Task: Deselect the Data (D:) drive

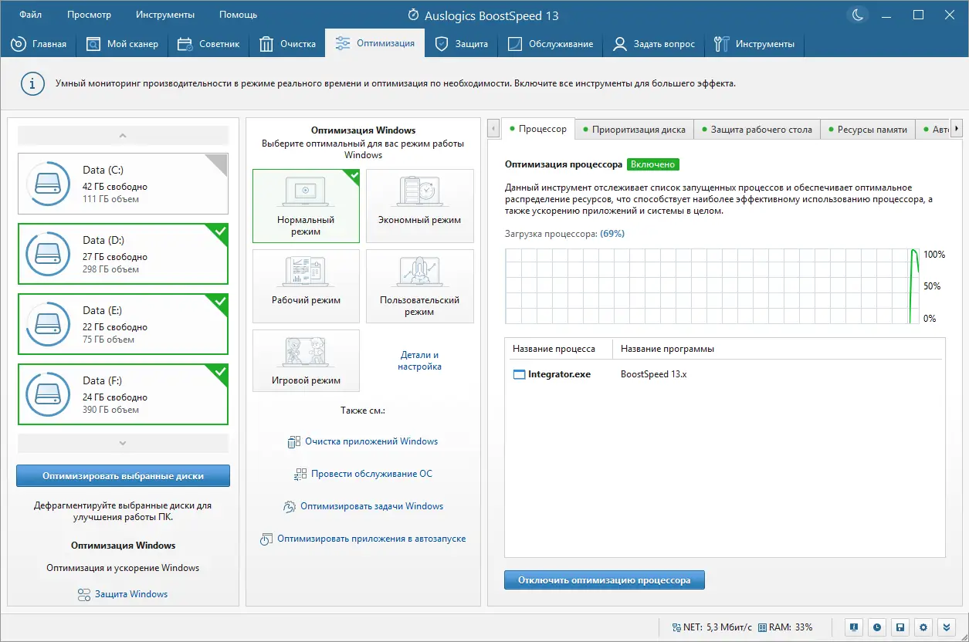Action: tap(123, 254)
